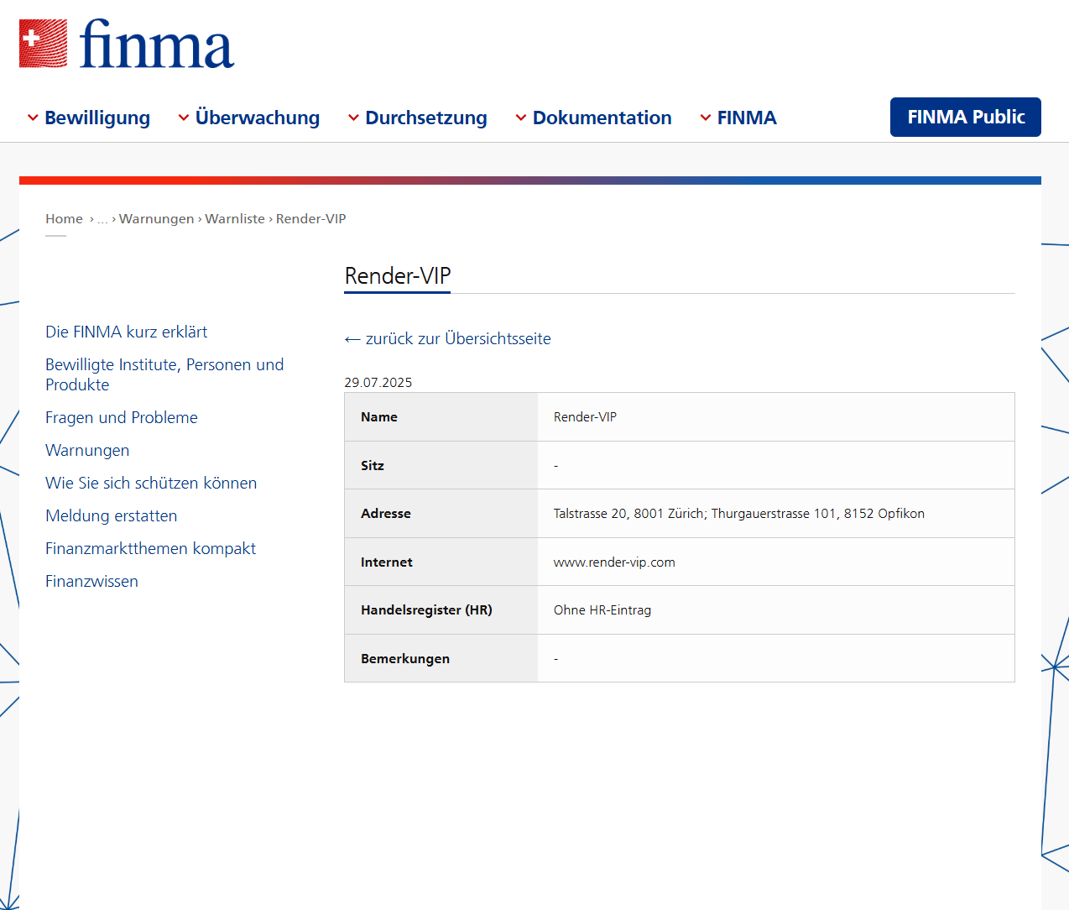The height and width of the screenshot is (910, 1069).
Task: Expand the collapsed breadcrumb ellipsis
Action: pos(102,219)
